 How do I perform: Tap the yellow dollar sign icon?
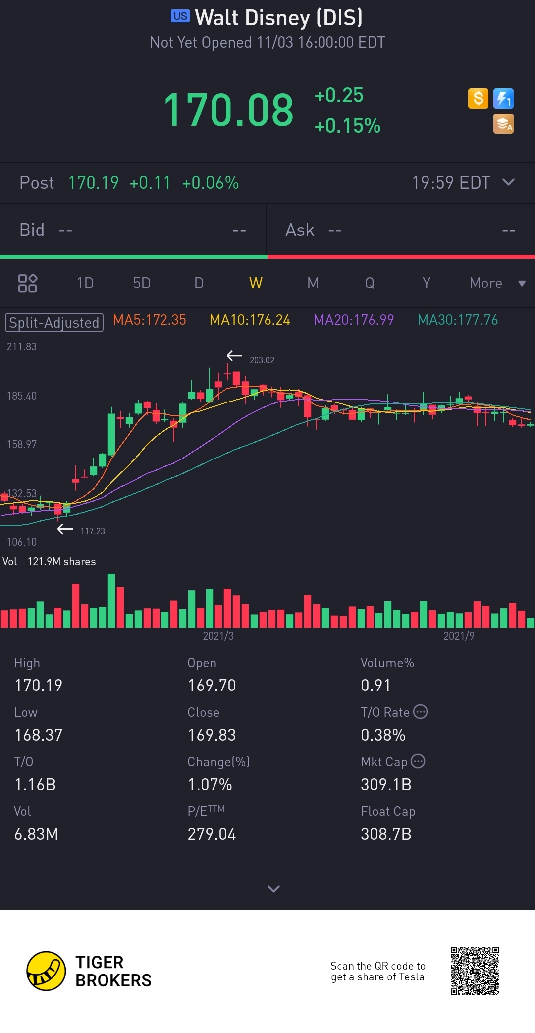[x=478, y=98]
